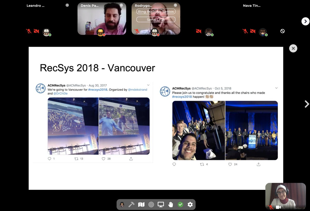
Task: Open your own self video tile
Action: click(285, 196)
